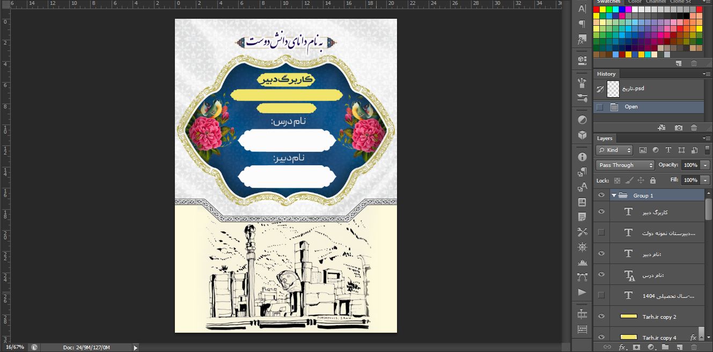
Task: Toggle lock all padlock icon
Action: coord(652,180)
